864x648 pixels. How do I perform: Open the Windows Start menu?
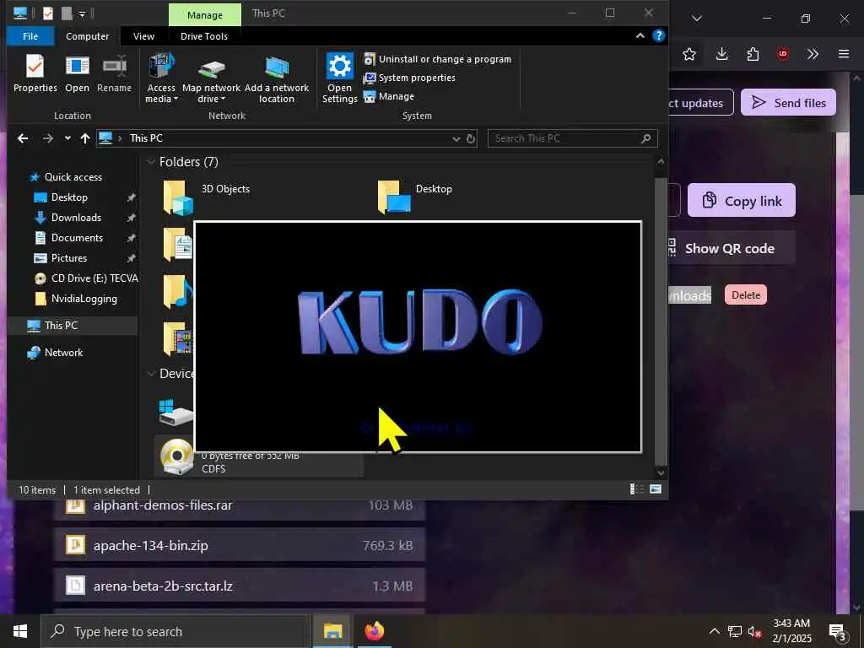(20, 631)
